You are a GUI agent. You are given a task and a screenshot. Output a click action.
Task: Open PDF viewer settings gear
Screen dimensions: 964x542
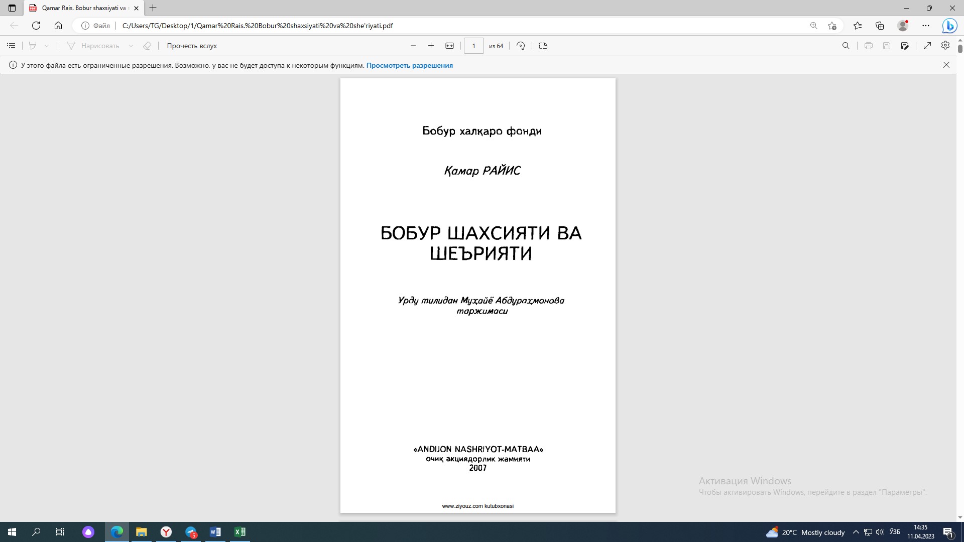(945, 46)
